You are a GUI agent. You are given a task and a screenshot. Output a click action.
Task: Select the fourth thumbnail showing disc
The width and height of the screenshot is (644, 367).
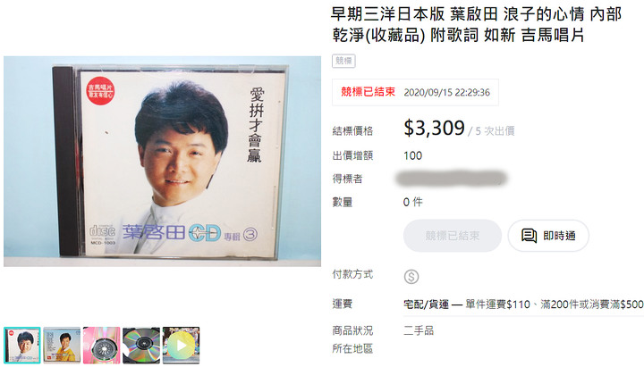141,346
